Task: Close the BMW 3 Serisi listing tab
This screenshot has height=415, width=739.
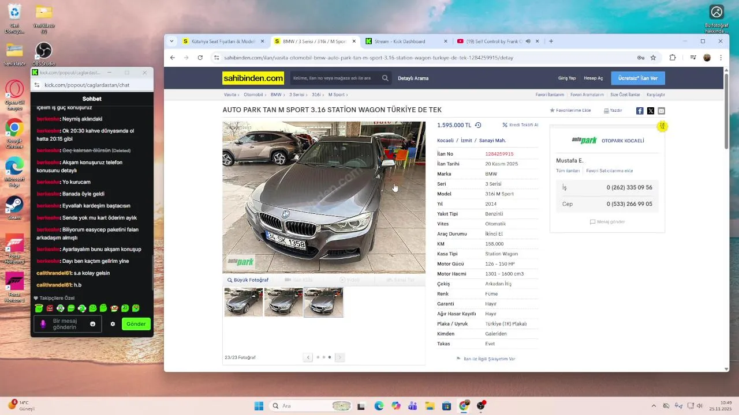Action: (x=354, y=41)
